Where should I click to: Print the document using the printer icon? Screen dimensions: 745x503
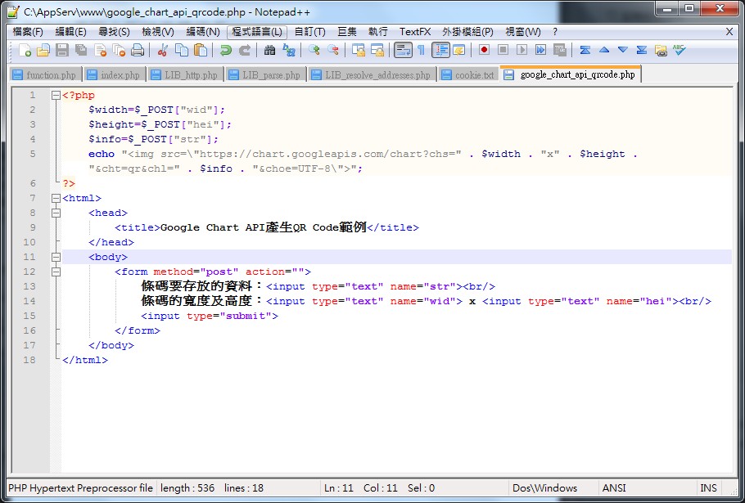(138, 50)
